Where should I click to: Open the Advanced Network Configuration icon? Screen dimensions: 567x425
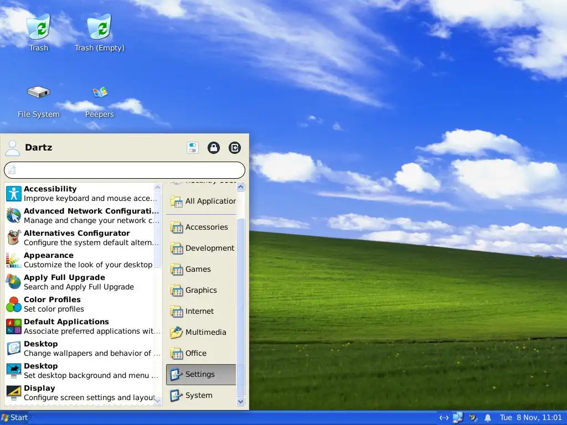pyautogui.click(x=14, y=216)
